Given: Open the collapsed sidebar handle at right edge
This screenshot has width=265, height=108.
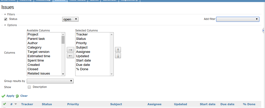Looking at the screenshot, I should (x=263, y=30).
